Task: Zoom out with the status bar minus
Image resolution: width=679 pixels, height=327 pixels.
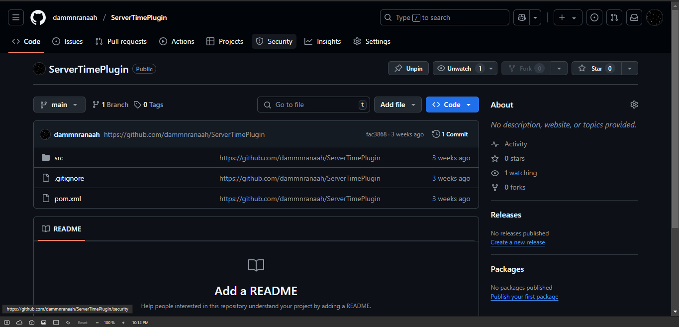Action: click(97, 323)
